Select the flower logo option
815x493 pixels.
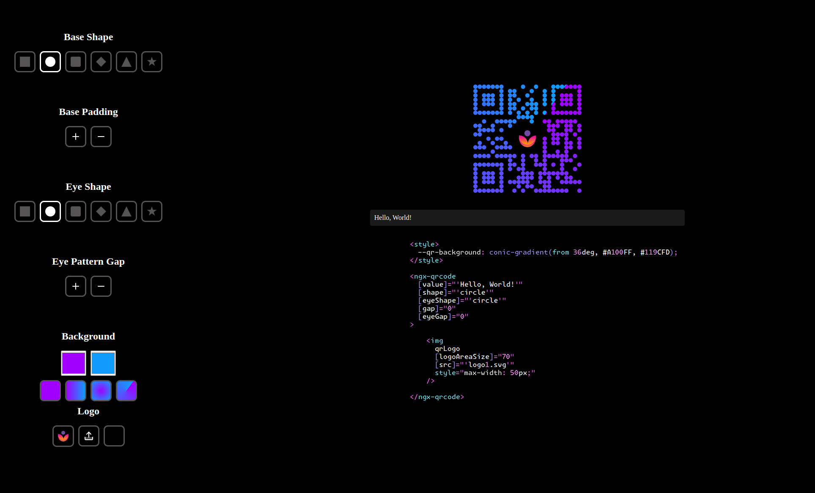pyautogui.click(x=63, y=436)
